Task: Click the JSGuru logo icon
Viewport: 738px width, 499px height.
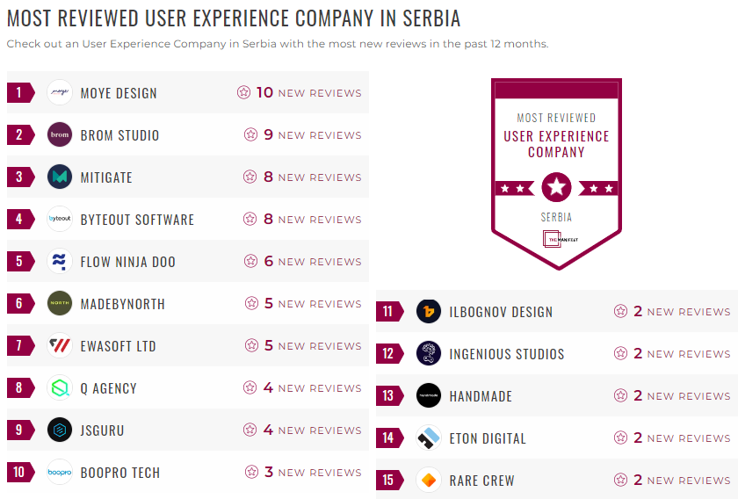Action: click(60, 430)
